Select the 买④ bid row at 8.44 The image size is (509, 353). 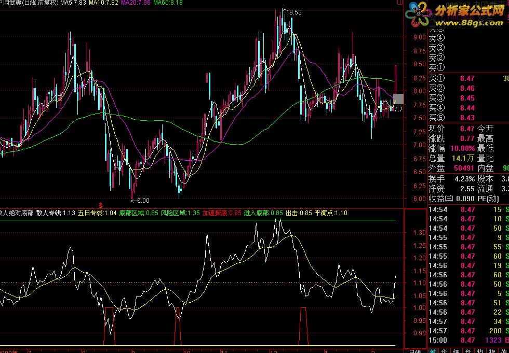click(468, 108)
